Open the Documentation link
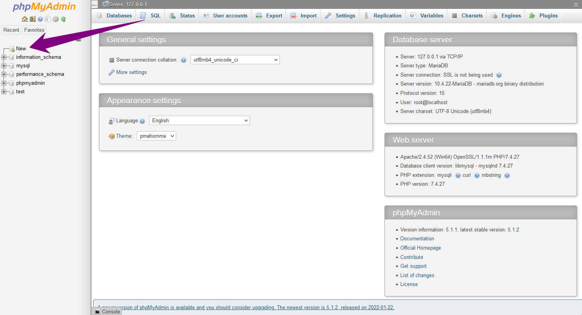This screenshot has width=582, height=315. tap(417, 239)
